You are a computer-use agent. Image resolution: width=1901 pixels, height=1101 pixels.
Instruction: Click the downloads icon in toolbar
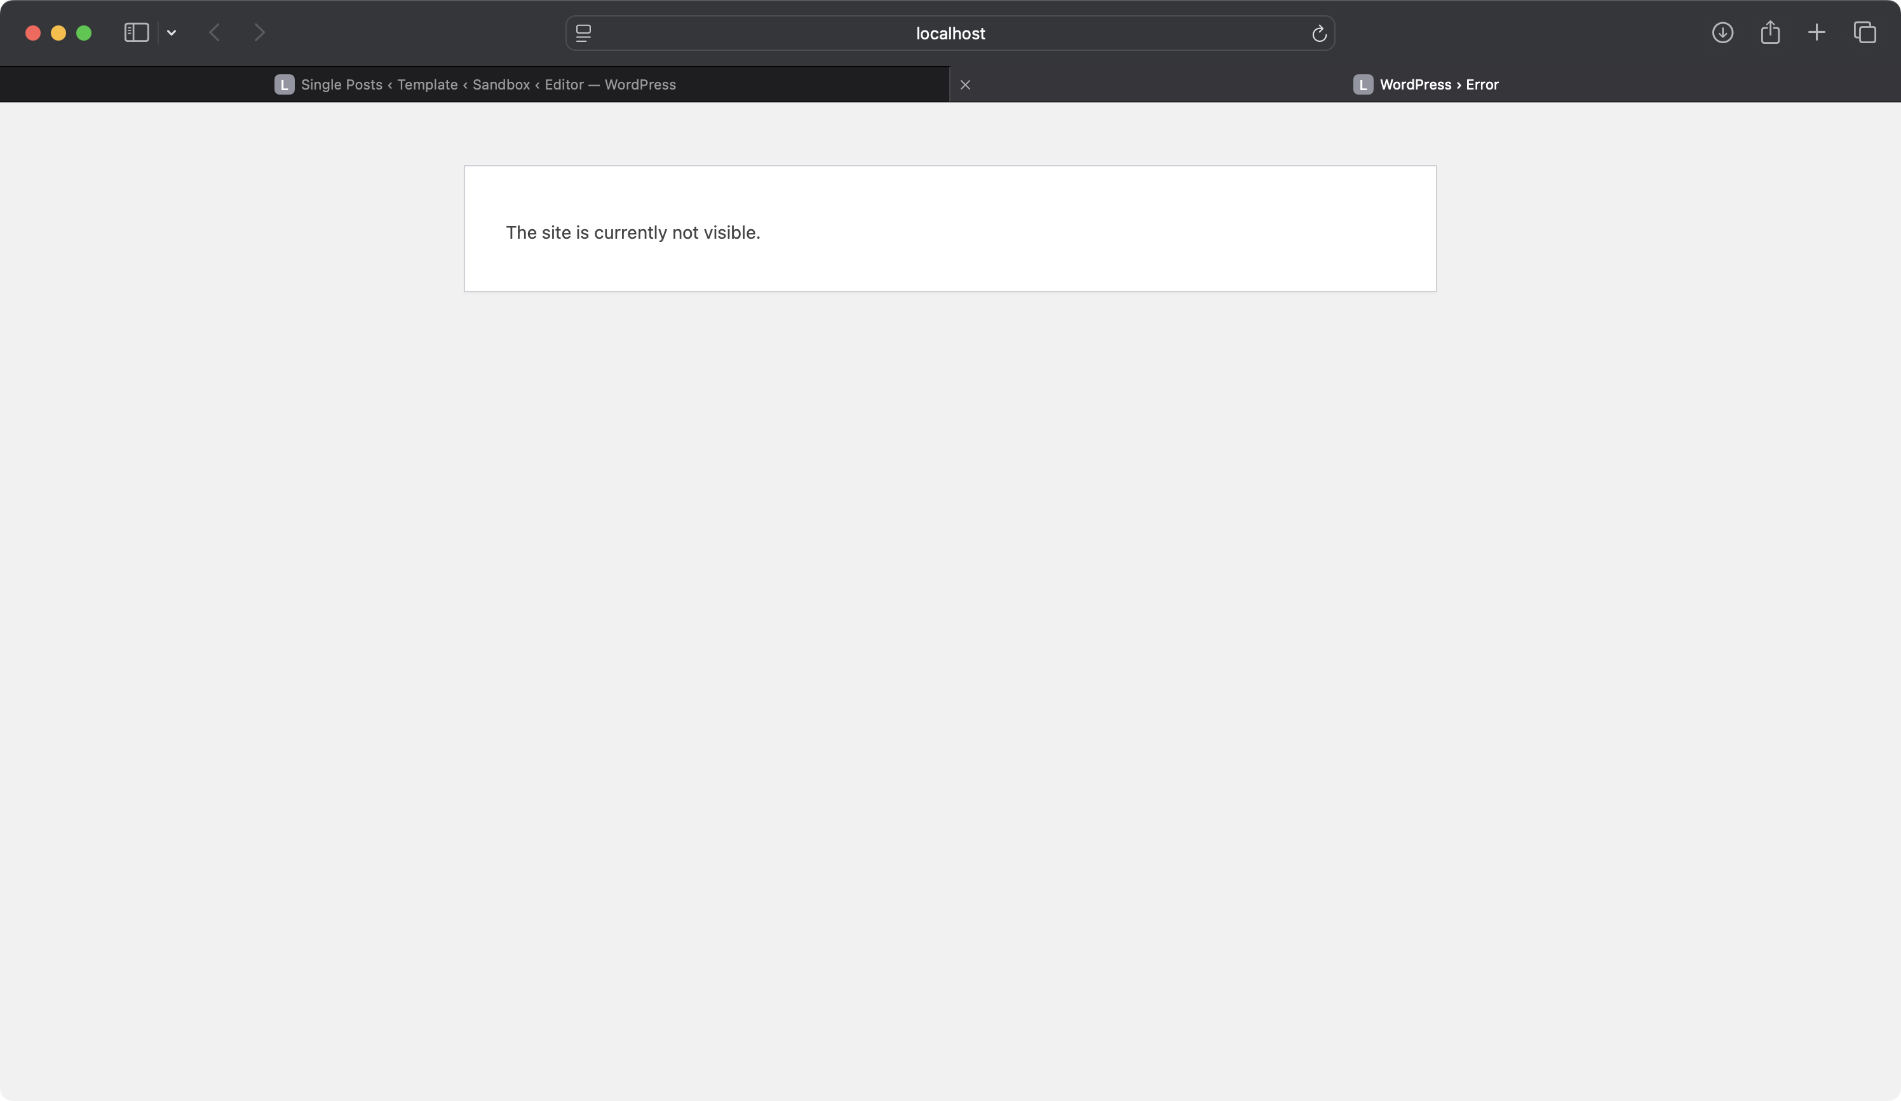(1722, 33)
